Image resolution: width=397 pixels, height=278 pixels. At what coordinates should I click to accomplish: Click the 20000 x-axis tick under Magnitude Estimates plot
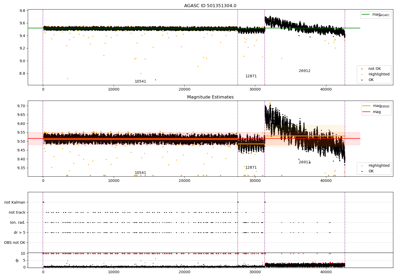[x=184, y=181]
